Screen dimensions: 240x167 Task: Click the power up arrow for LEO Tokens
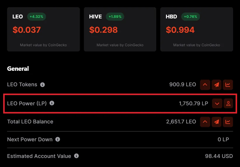pyautogui.click(x=205, y=85)
